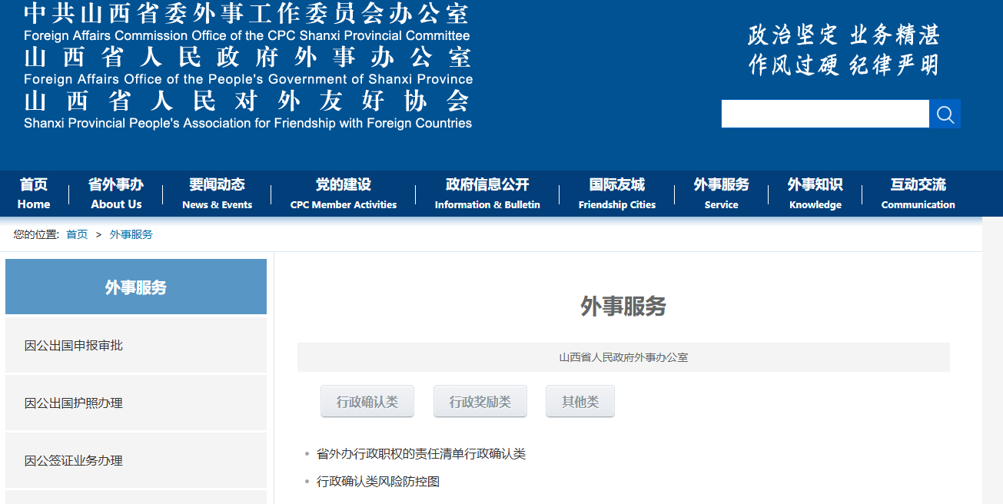
Task: Open 因公签证业务办理 in the sidebar
Action: pos(136,460)
